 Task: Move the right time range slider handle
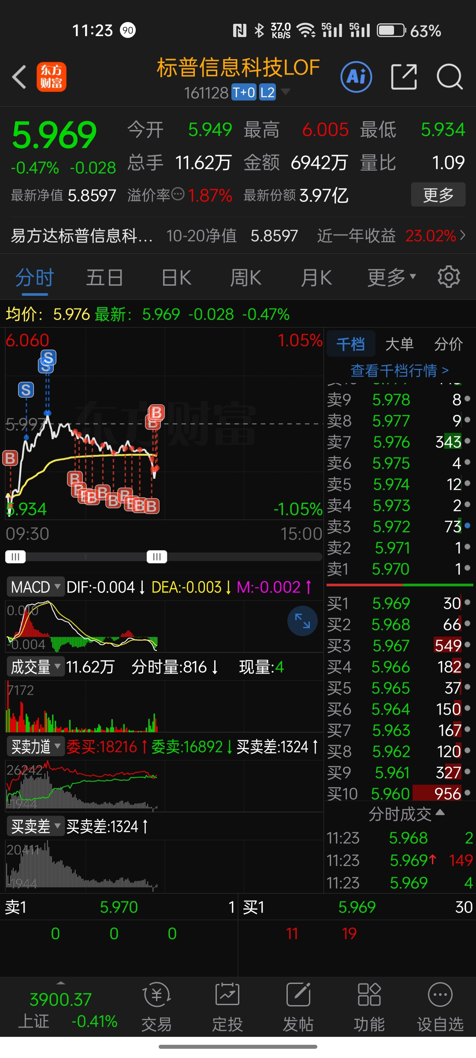pyautogui.click(x=157, y=556)
